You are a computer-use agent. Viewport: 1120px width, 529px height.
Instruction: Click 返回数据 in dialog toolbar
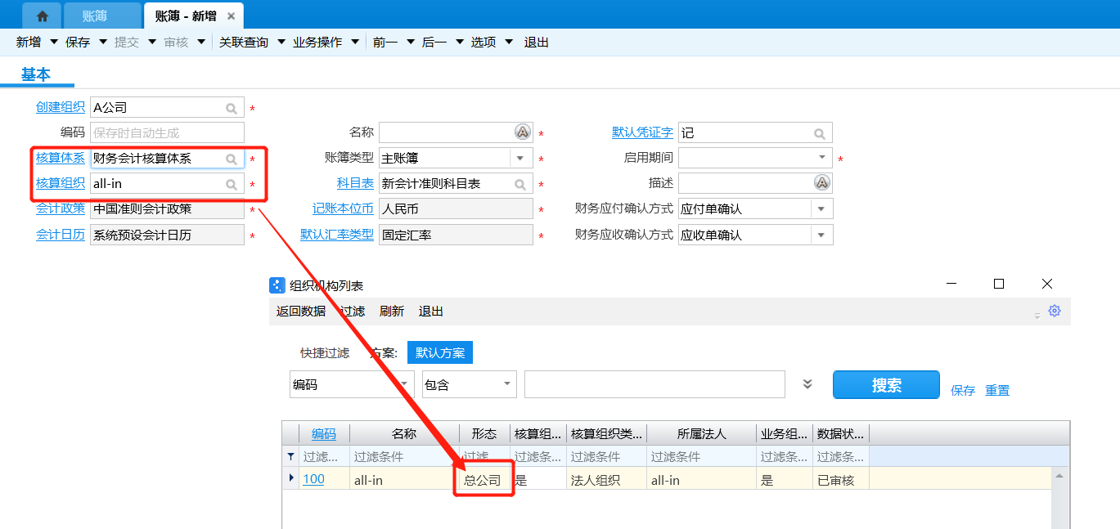coord(301,312)
